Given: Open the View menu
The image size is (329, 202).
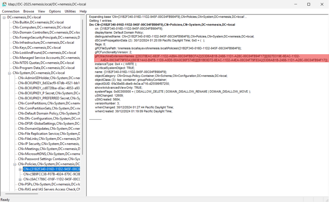Looking at the screenshot, I should [x=41, y=11].
